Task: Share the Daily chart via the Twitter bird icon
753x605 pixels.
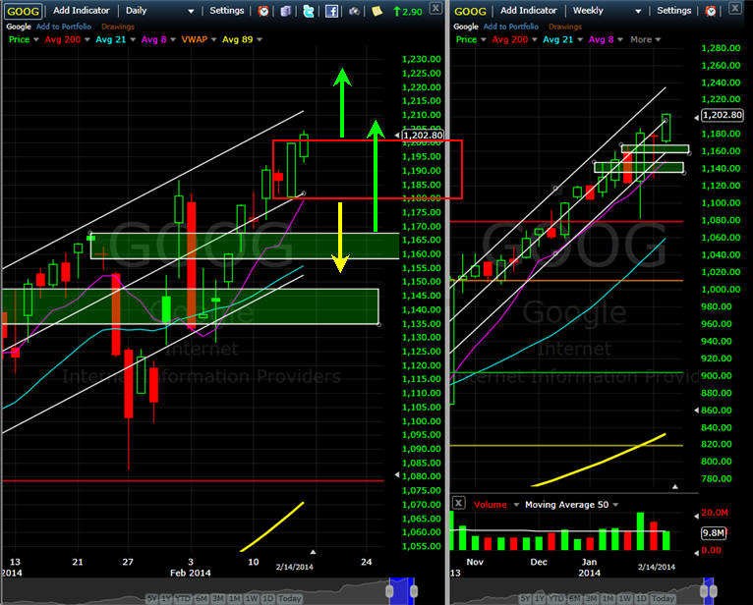Action: pos(309,11)
